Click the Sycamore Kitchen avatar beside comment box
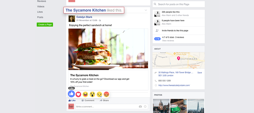The image size is (254, 113). point(71,106)
